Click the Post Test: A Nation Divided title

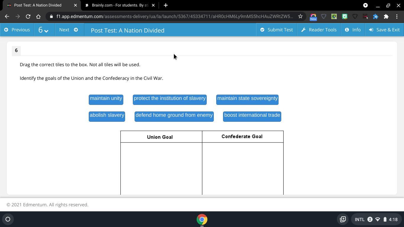point(127,30)
